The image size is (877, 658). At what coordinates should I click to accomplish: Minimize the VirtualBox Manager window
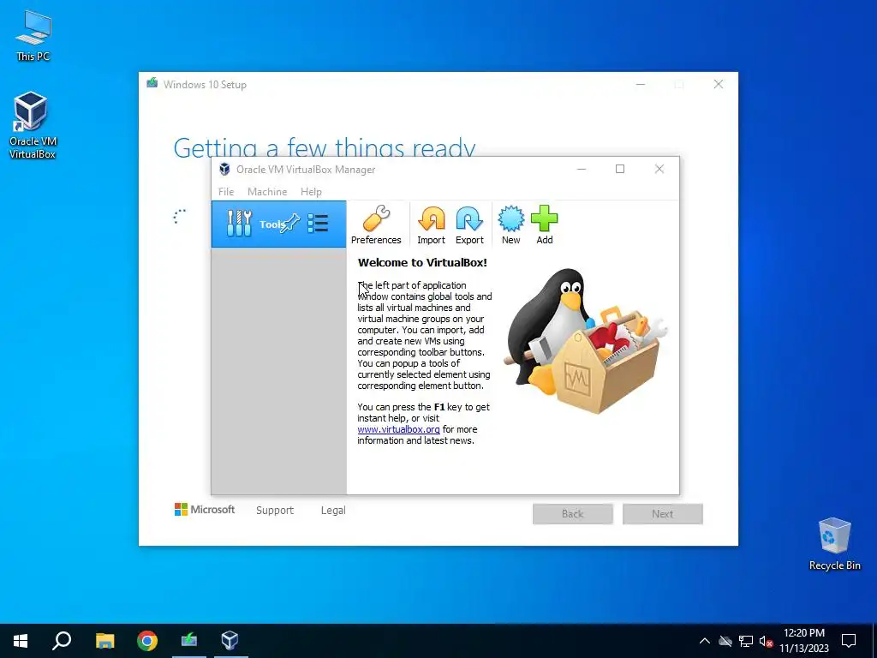[582, 169]
